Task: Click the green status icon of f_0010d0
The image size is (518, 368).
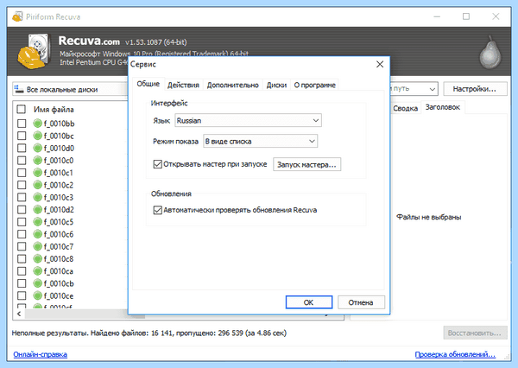Action: pyautogui.click(x=37, y=148)
